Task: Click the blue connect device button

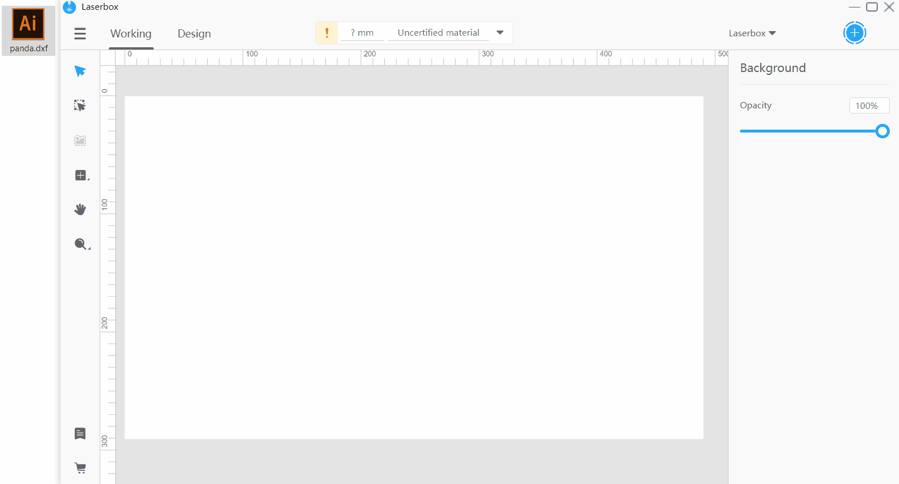Action: tap(855, 33)
